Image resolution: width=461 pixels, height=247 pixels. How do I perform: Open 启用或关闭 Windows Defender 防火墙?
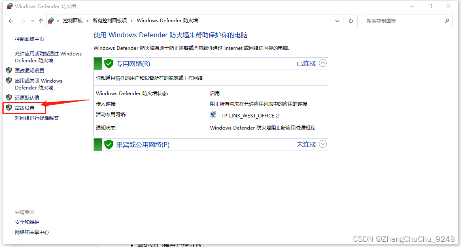(x=38, y=84)
